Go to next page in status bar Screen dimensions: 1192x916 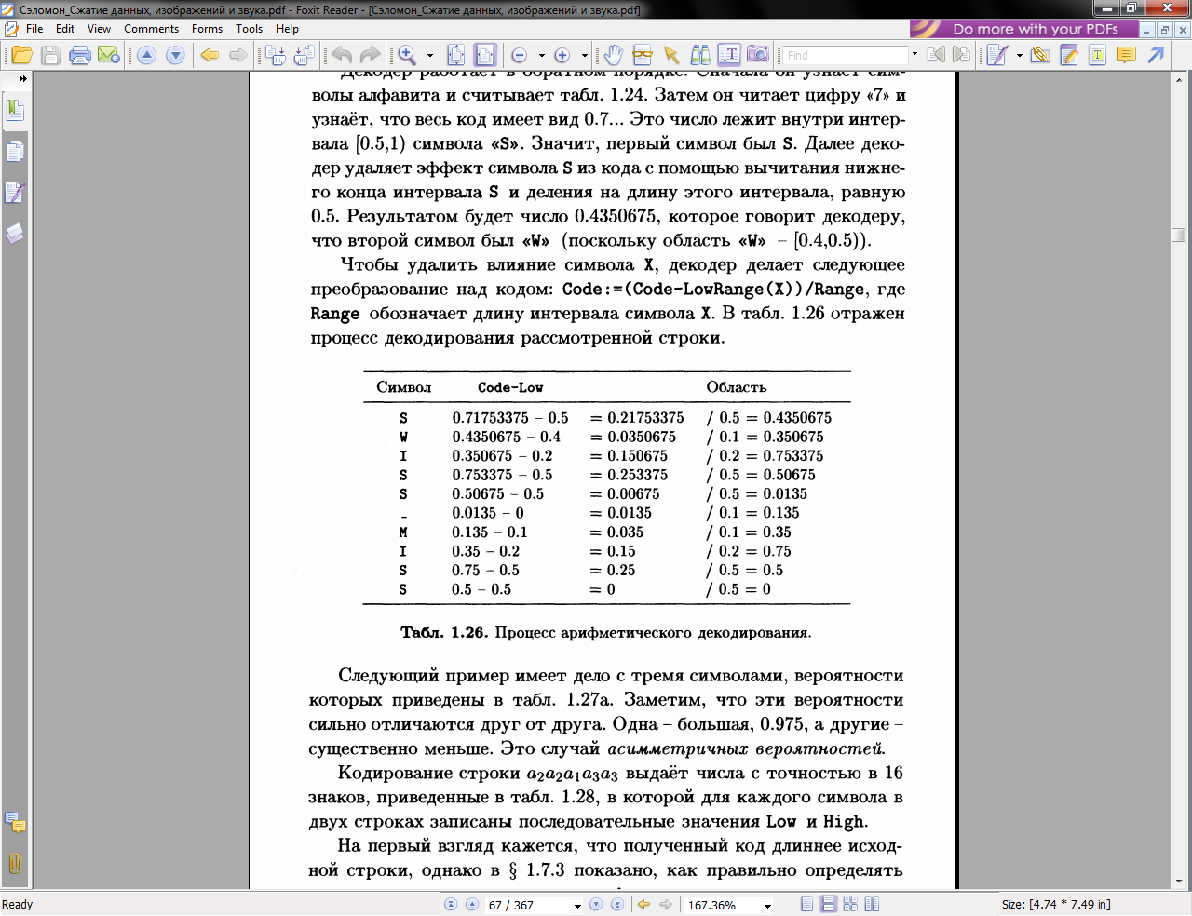(x=596, y=905)
